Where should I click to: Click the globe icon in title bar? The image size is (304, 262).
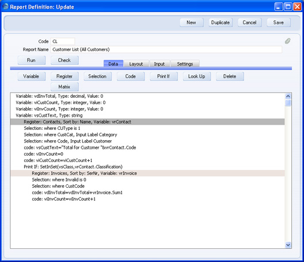coord(6,6)
